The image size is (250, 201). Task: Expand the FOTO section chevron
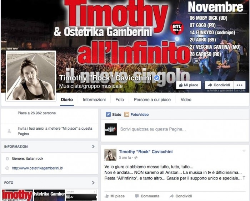(93, 183)
